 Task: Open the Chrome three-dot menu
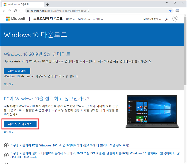[x=183, y=11]
